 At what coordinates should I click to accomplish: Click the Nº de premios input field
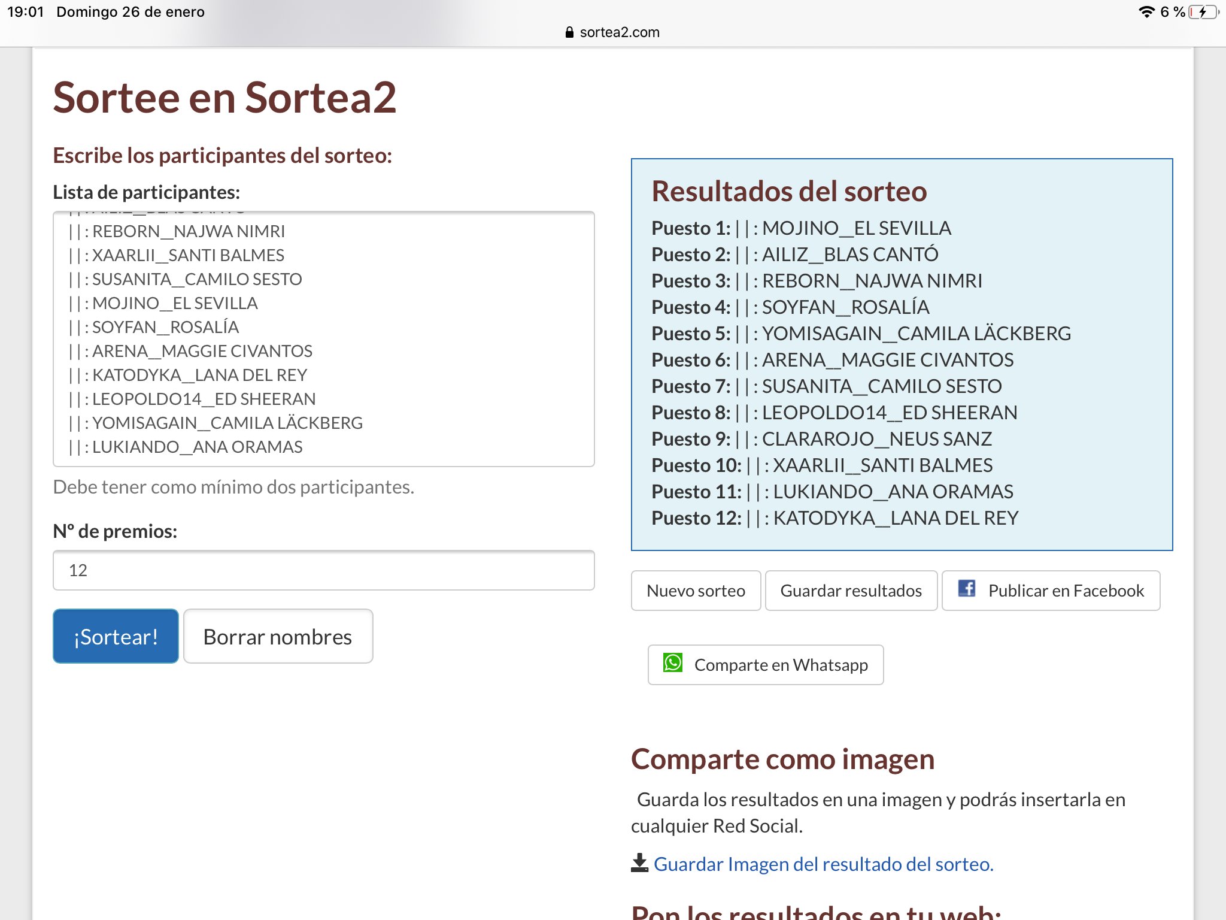click(323, 570)
